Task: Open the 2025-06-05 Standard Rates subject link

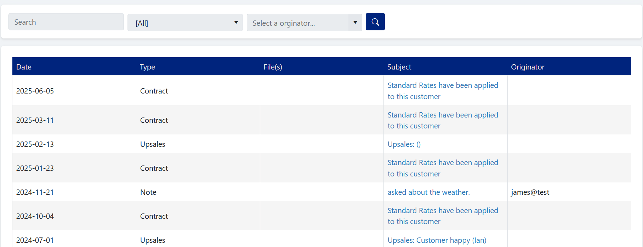Action: point(442,86)
